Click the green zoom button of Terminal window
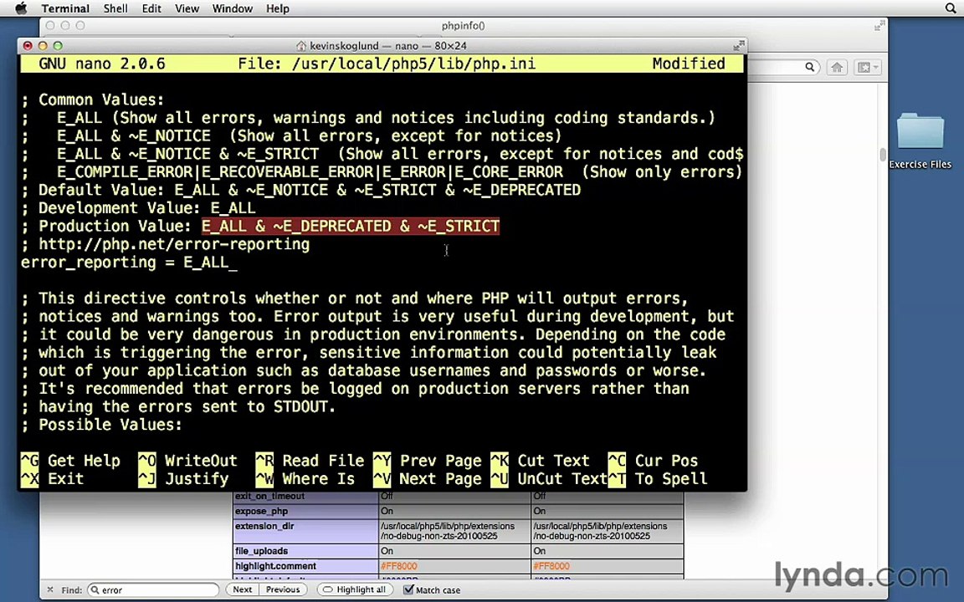The image size is (964, 602). (x=58, y=45)
